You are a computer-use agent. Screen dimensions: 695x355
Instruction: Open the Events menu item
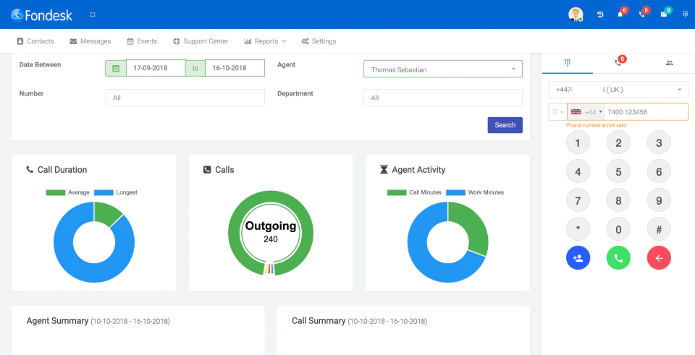point(142,41)
